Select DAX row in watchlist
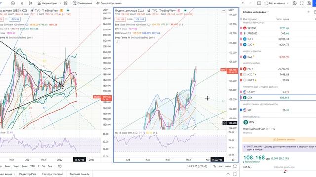The image size is (316, 177). 277,57
